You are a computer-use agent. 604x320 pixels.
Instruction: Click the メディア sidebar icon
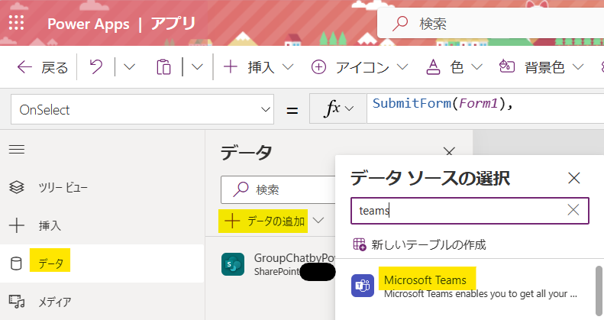tap(17, 302)
